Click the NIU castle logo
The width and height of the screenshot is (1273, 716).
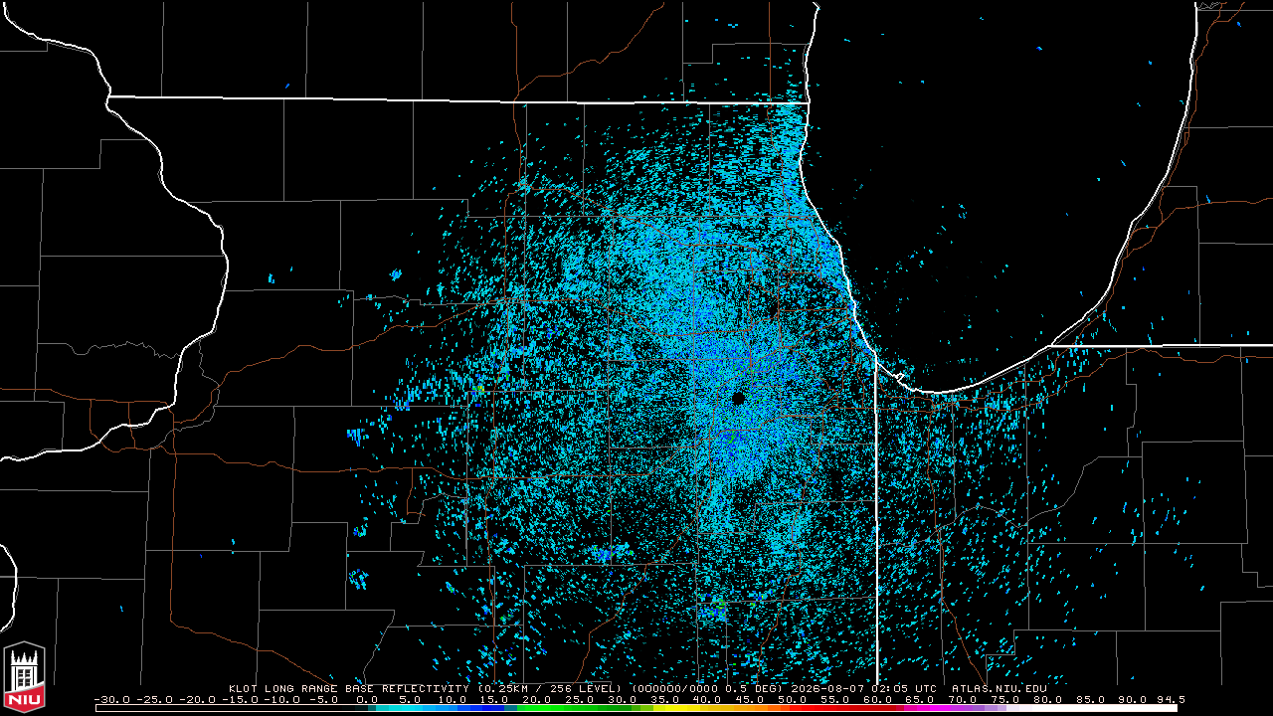tap(24, 675)
